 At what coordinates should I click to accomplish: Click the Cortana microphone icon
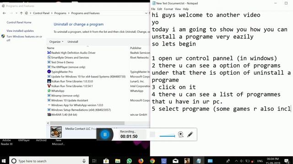[84, 161]
